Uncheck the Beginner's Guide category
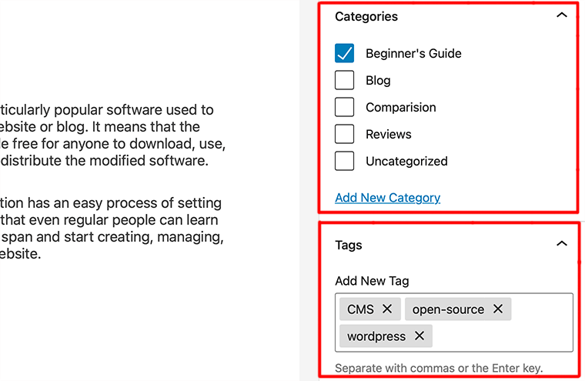Screen dimensions: 585x381 pyautogui.click(x=345, y=53)
